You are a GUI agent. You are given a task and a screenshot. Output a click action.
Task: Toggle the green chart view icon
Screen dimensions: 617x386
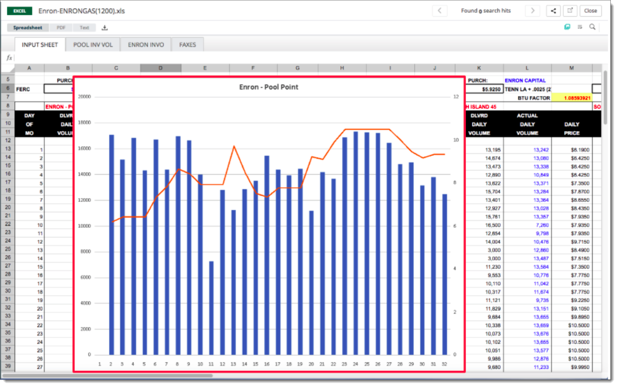click(x=567, y=27)
